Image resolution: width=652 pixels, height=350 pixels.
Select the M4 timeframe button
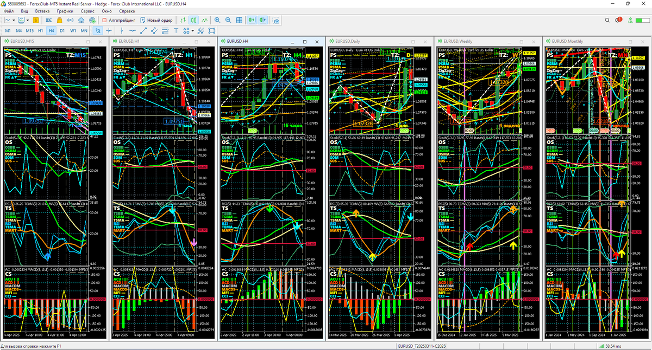pyautogui.click(x=18, y=31)
